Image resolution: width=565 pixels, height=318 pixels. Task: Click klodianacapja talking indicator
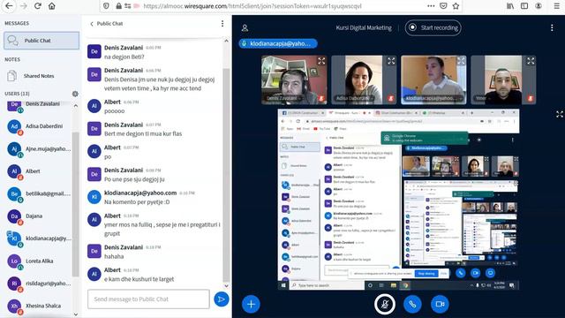278,43
